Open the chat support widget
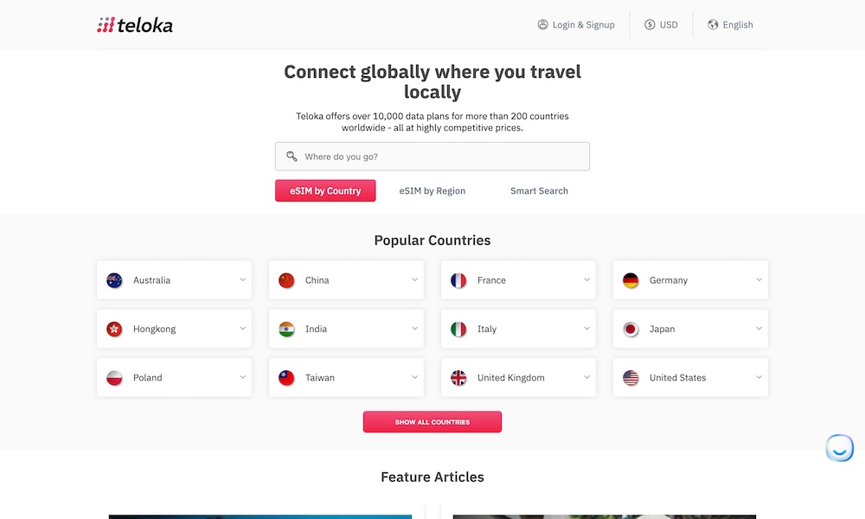 [839, 448]
